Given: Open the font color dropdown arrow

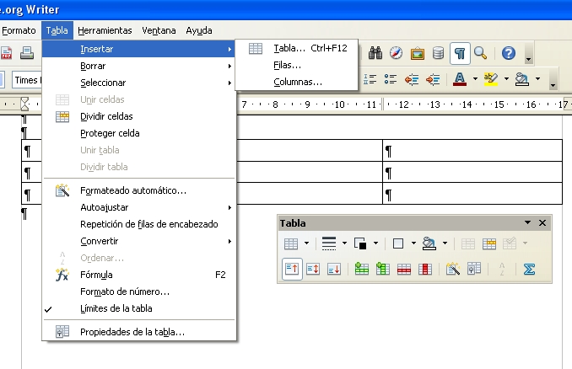Looking at the screenshot, I should [x=475, y=80].
